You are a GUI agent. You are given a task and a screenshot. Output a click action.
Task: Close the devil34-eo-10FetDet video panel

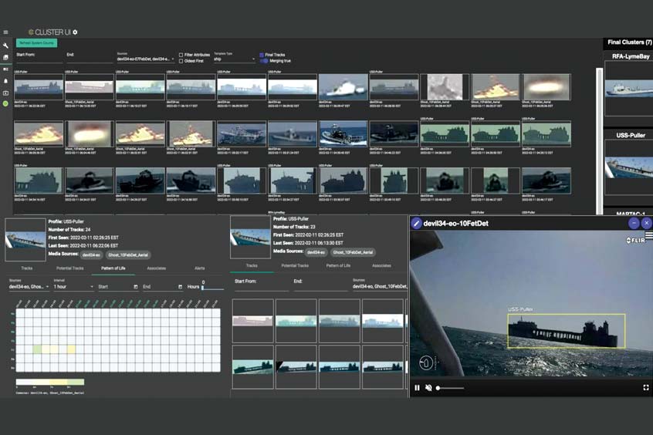646,224
